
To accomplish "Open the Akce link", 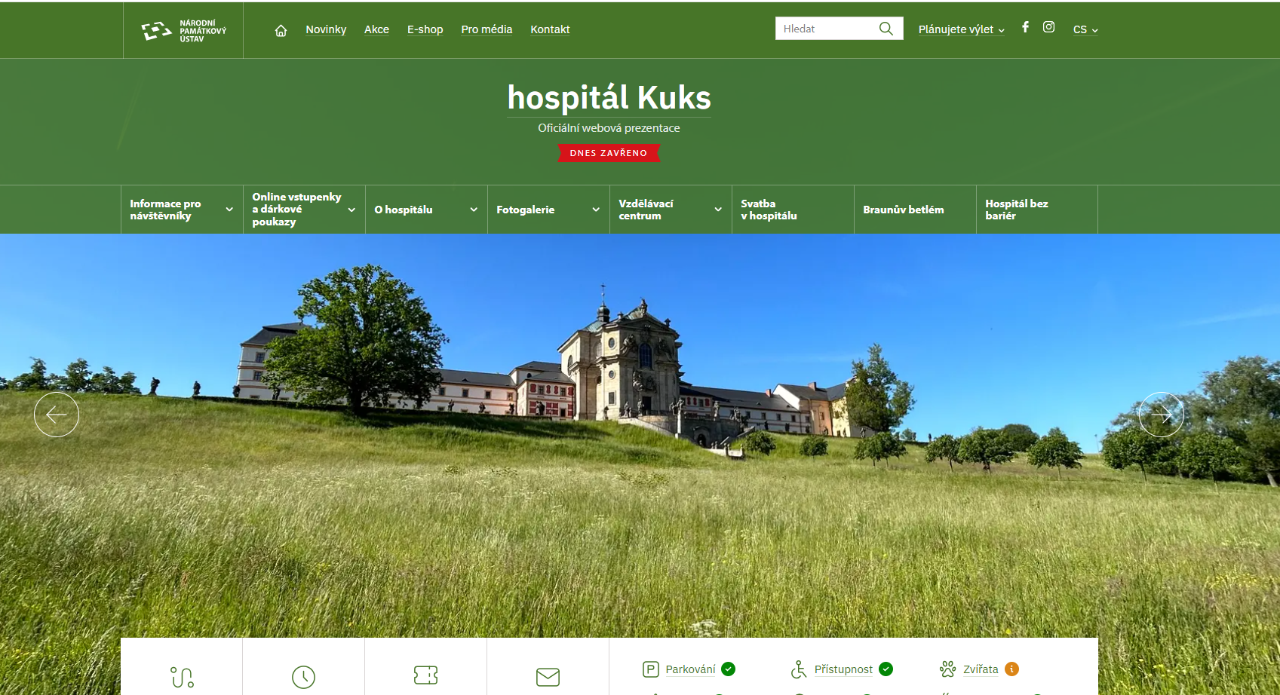I will click(x=376, y=29).
